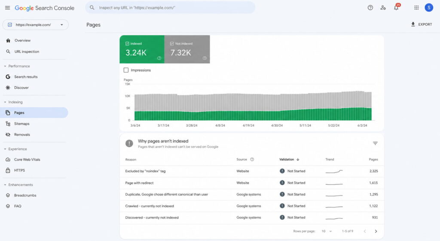Click the Breadcrumbs layers icon
Screen dimensions: 440x241
pyautogui.click(x=8, y=196)
